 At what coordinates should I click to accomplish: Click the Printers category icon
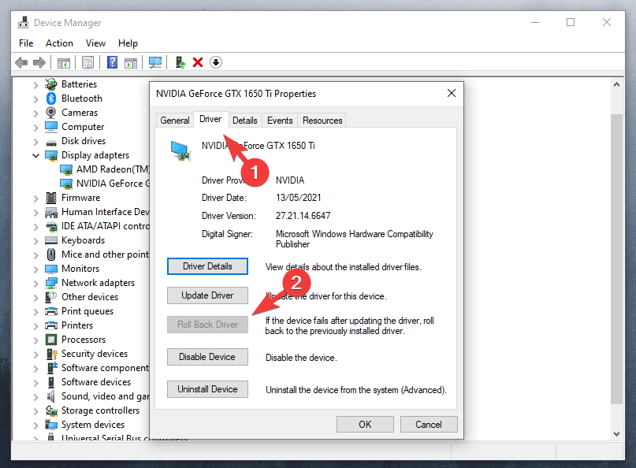[51, 325]
